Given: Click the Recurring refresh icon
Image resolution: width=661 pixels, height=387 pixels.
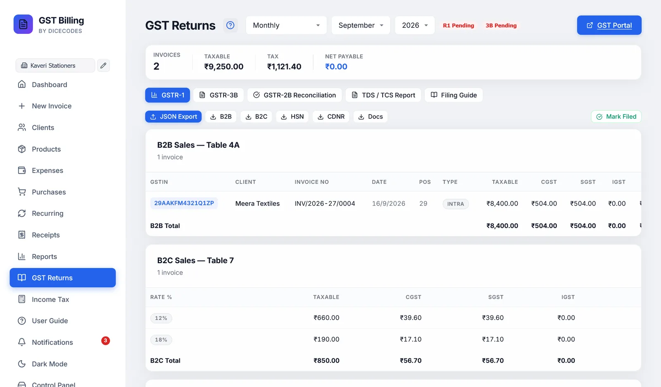Looking at the screenshot, I should 22,213.
